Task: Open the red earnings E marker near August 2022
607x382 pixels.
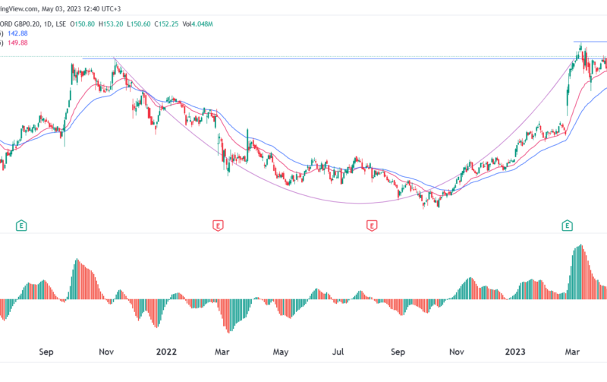Action: 372,226
